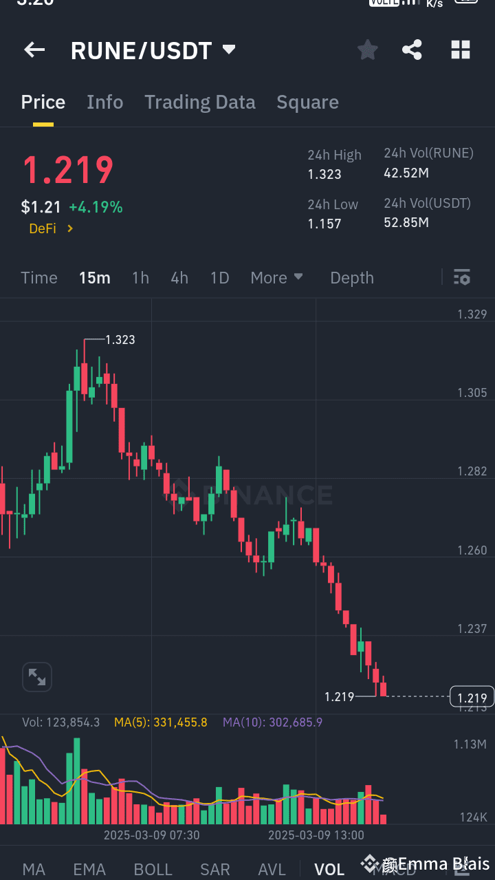
Task: Open the markets grid icon
Action: point(460,50)
